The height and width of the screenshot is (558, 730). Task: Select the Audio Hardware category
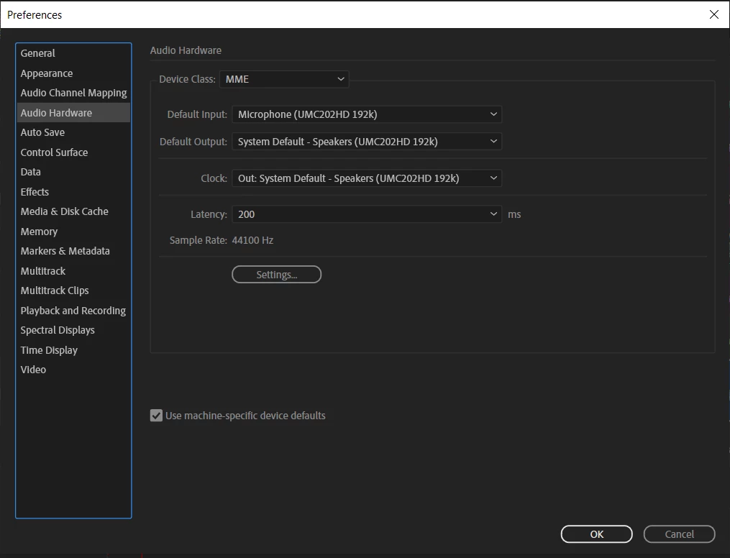click(x=73, y=113)
